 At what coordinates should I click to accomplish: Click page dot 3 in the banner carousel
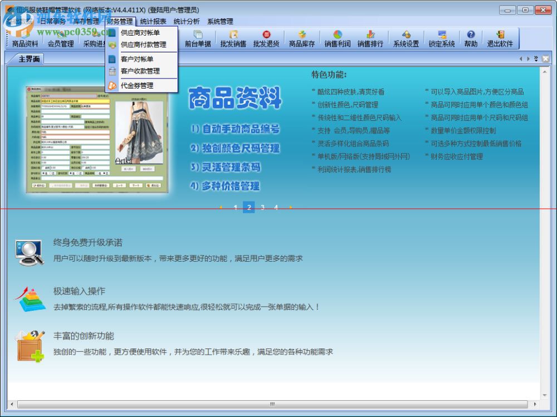262,207
